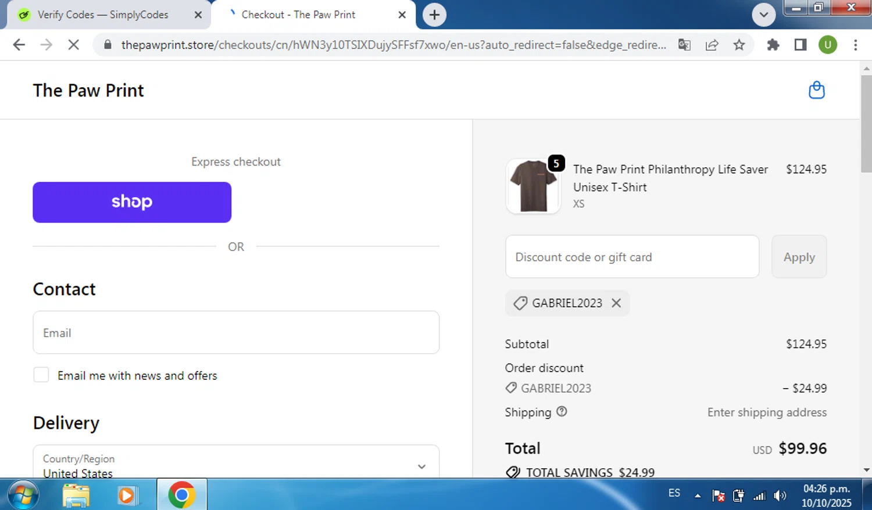Stop loading the page
872x510 pixels.
[73, 45]
